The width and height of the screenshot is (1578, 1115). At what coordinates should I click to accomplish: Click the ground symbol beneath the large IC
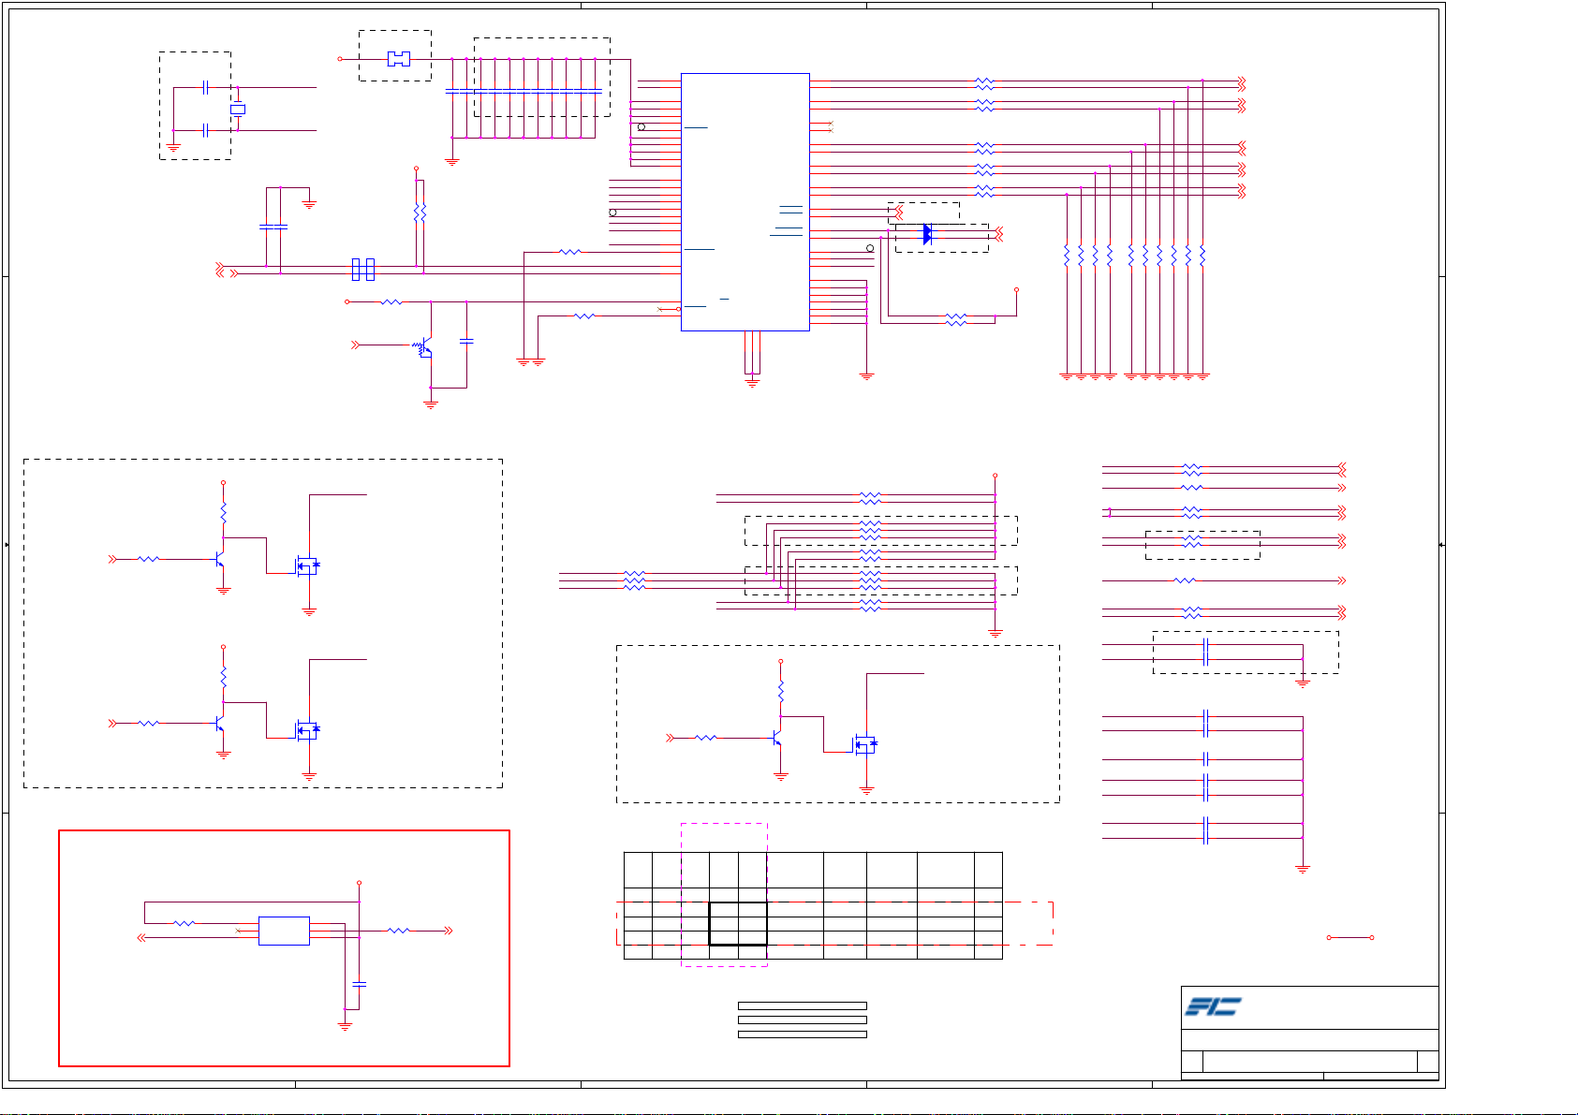point(752,381)
